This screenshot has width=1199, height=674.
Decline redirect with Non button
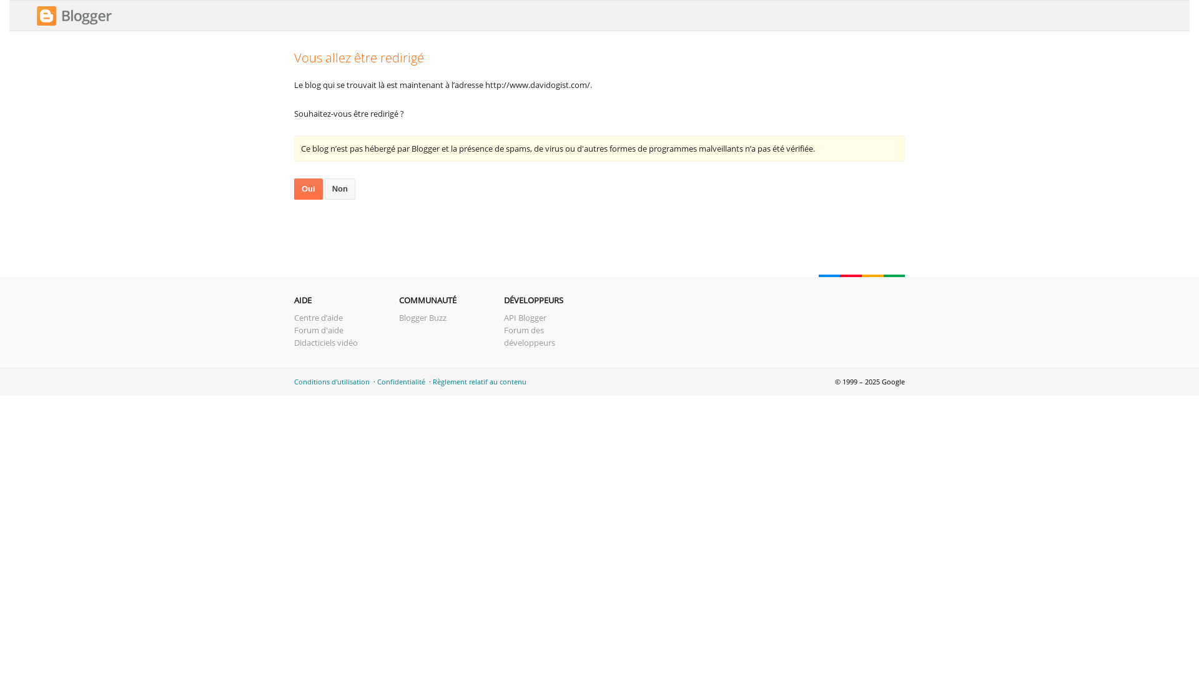[340, 189]
